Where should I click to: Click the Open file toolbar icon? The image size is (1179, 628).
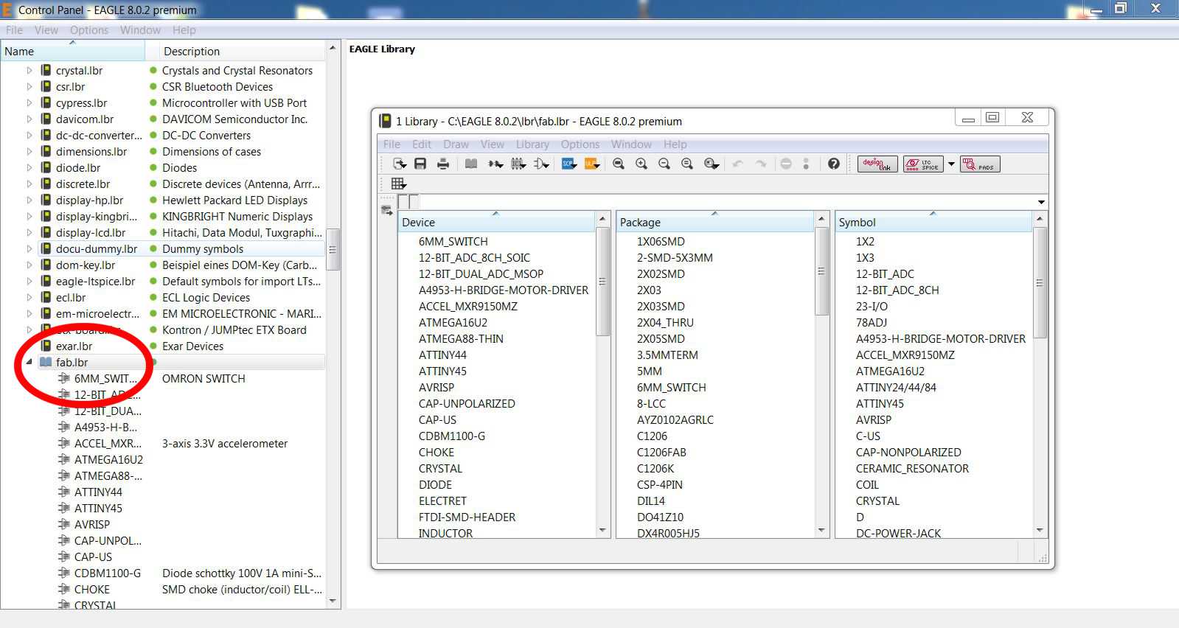point(399,164)
